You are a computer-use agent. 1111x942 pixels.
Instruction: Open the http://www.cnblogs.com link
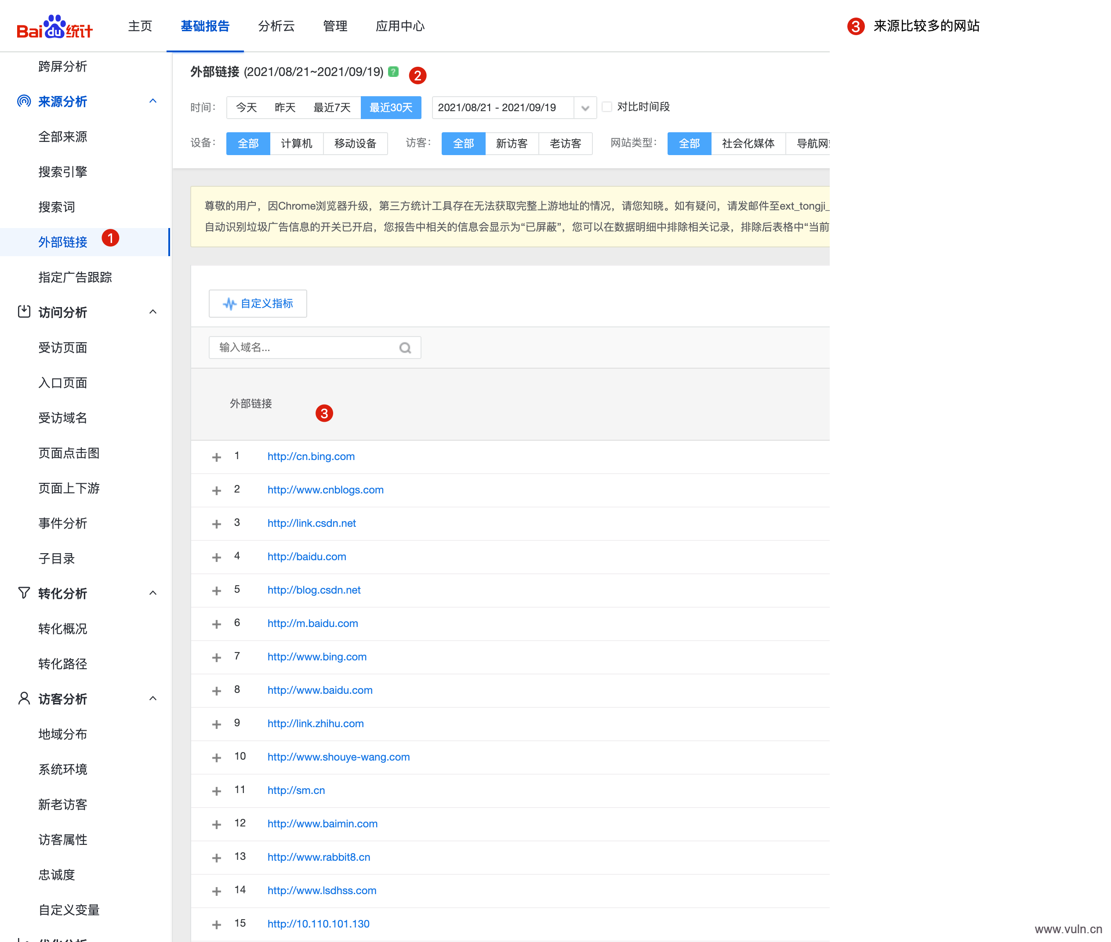[x=325, y=490]
